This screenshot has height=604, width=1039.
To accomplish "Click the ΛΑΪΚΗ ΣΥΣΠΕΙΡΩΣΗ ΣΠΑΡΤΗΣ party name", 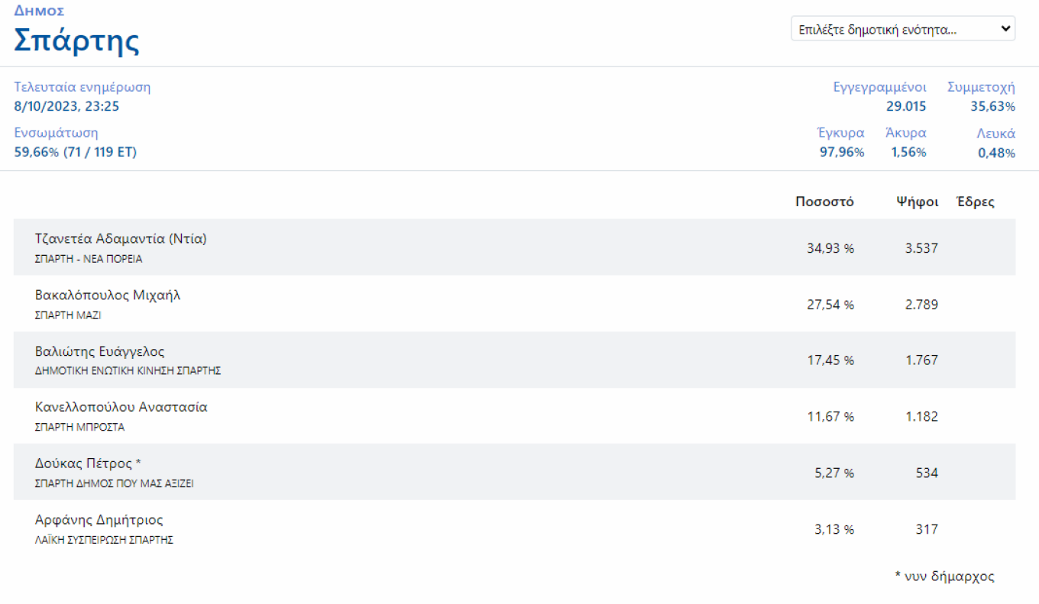I will (104, 540).
